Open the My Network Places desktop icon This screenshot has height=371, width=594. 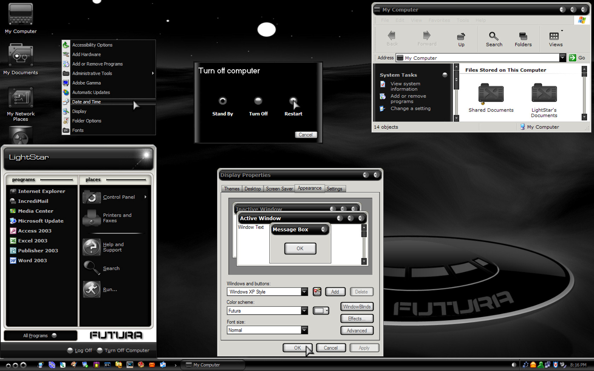pos(21,104)
